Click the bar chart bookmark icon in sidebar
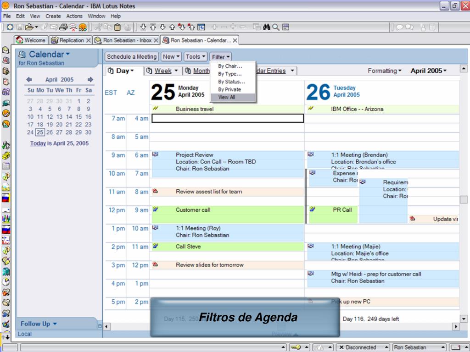Image resolution: width=470 pixels, height=352 pixels. pos(6,219)
